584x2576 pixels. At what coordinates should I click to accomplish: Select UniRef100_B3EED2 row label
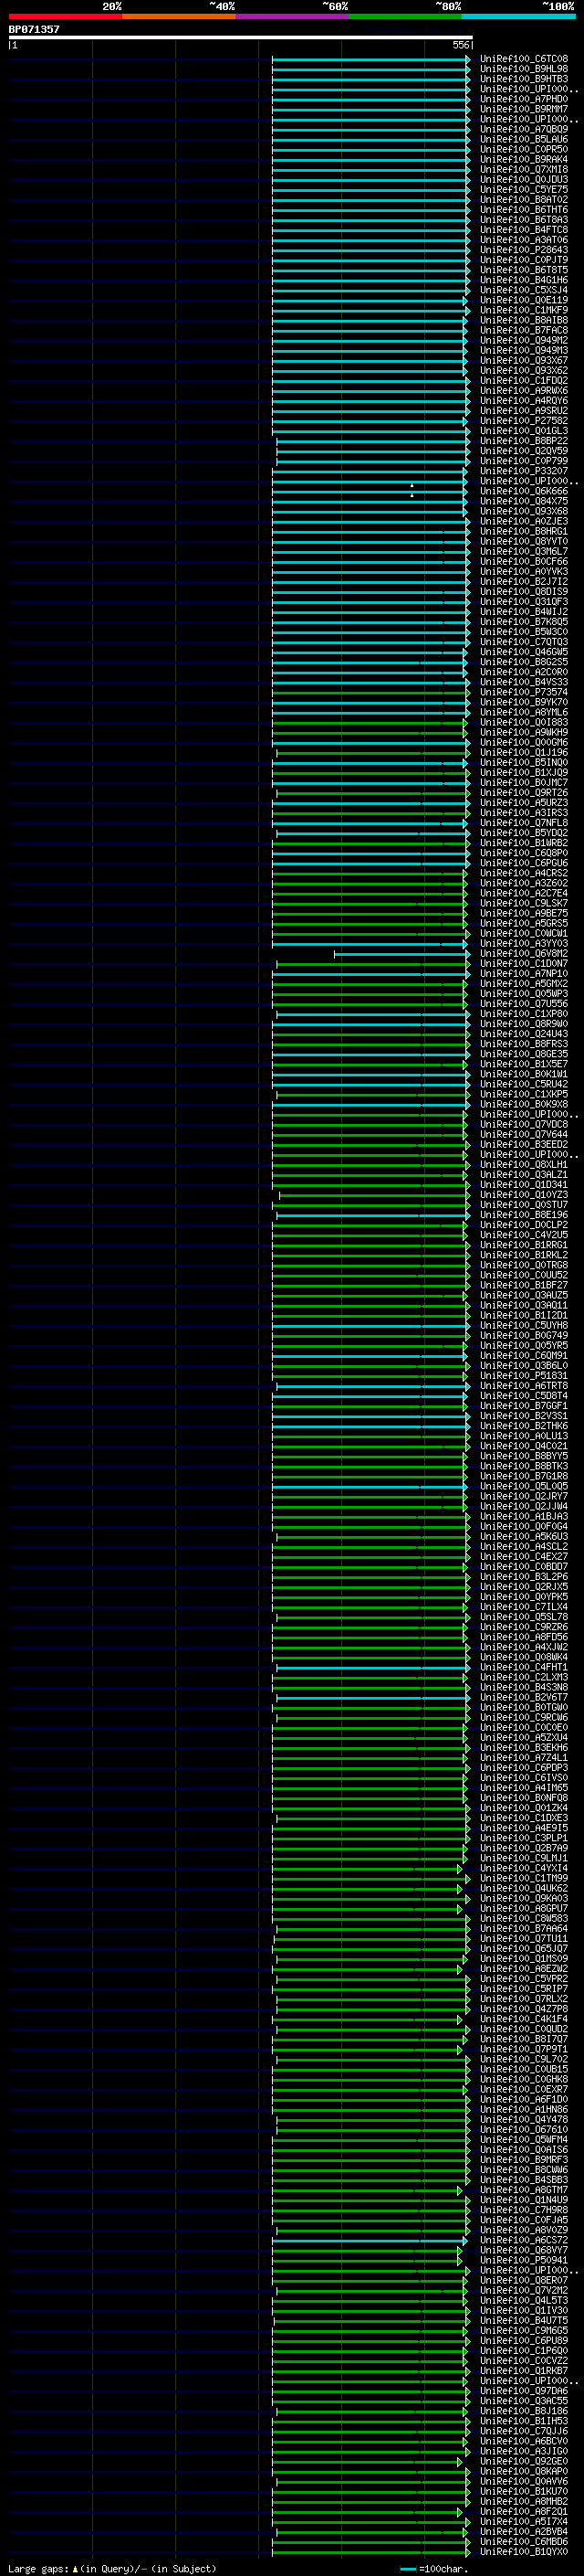(523, 1144)
